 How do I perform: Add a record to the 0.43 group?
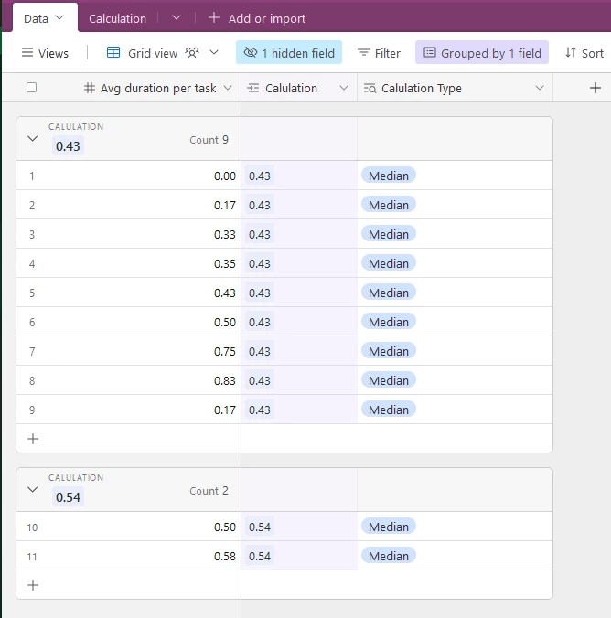[33, 439]
